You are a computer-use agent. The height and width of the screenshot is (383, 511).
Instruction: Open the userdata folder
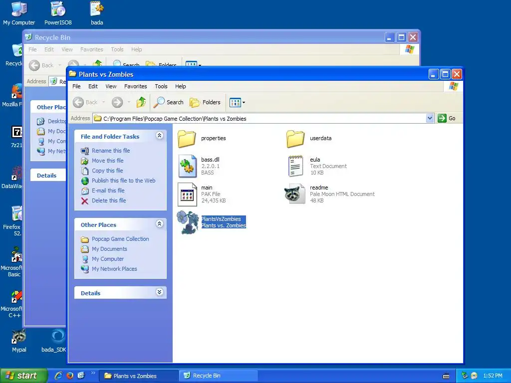point(295,139)
